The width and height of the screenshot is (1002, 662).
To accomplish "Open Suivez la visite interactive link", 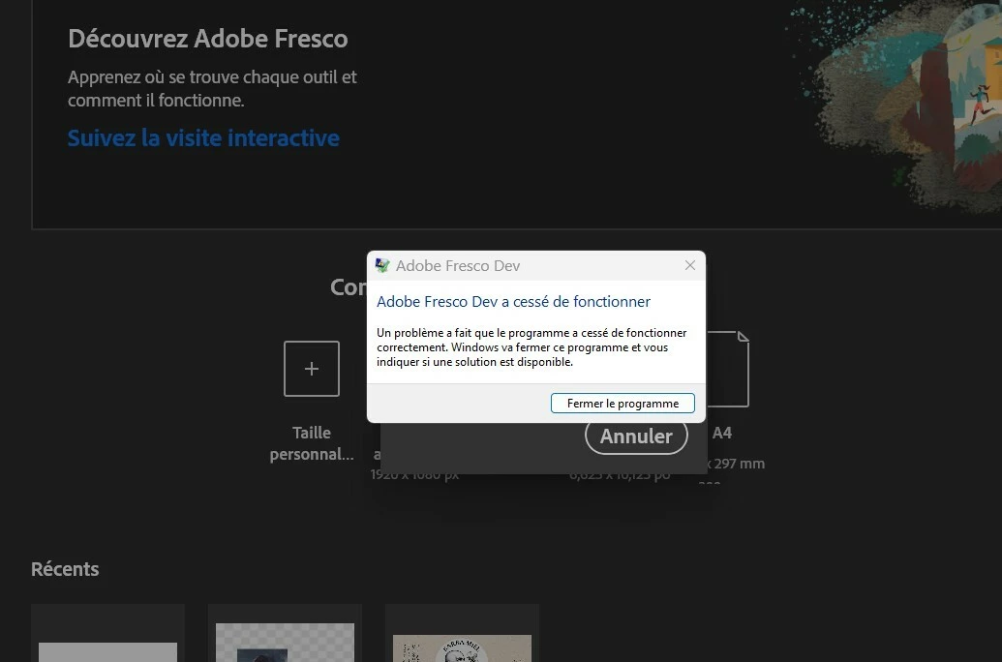I will click(203, 138).
